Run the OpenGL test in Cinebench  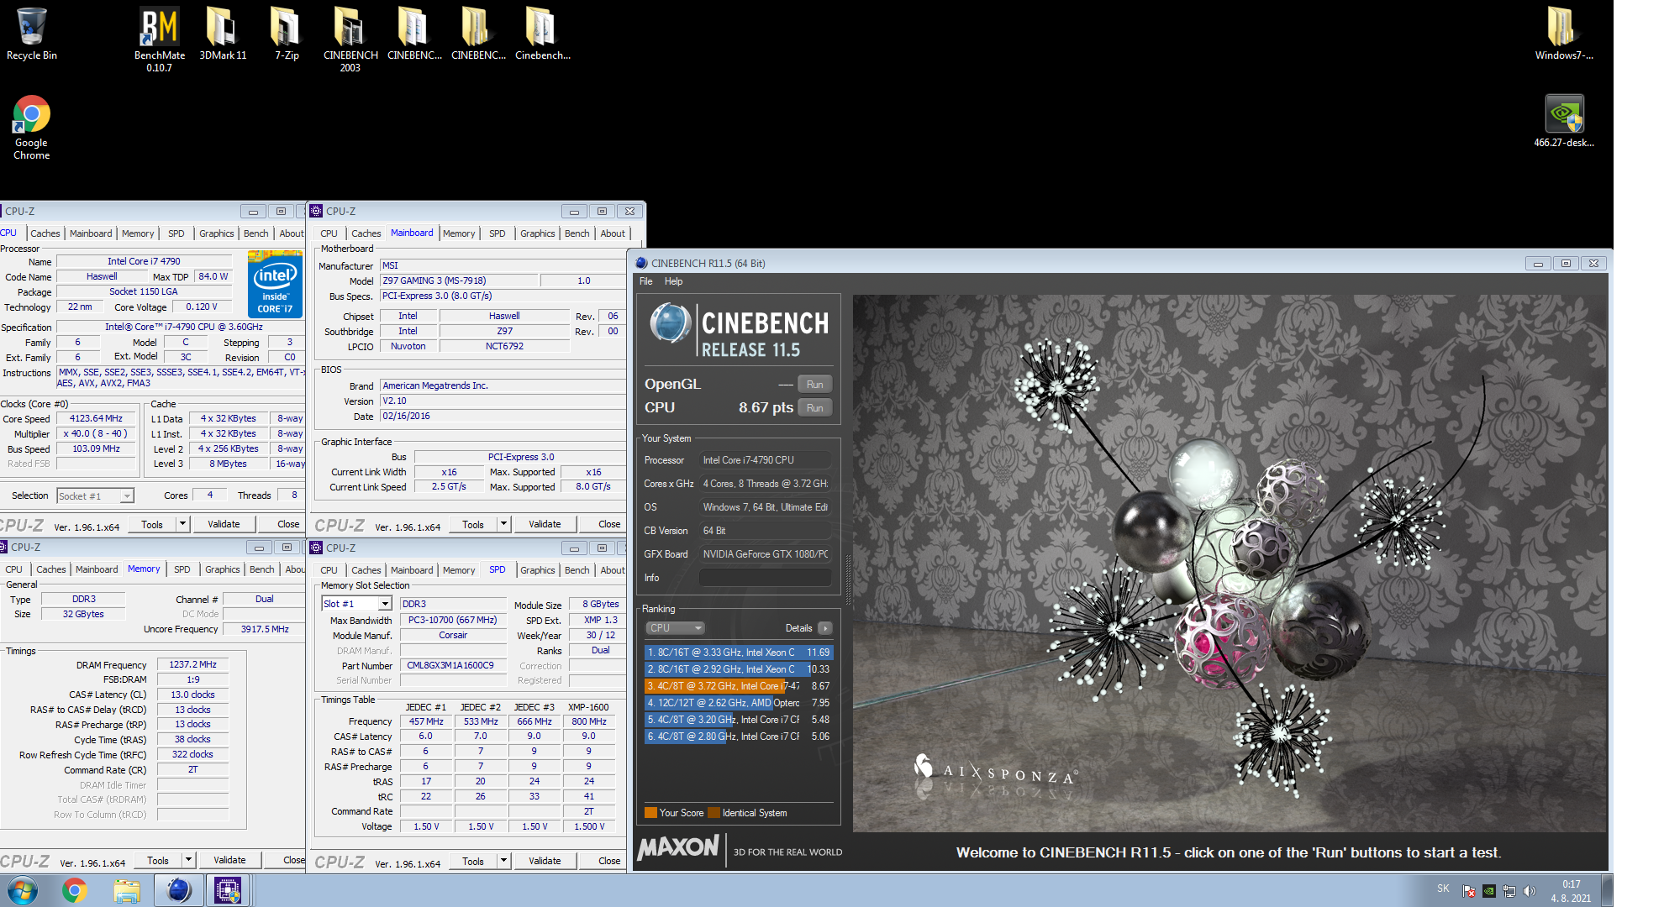coord(814,385)
